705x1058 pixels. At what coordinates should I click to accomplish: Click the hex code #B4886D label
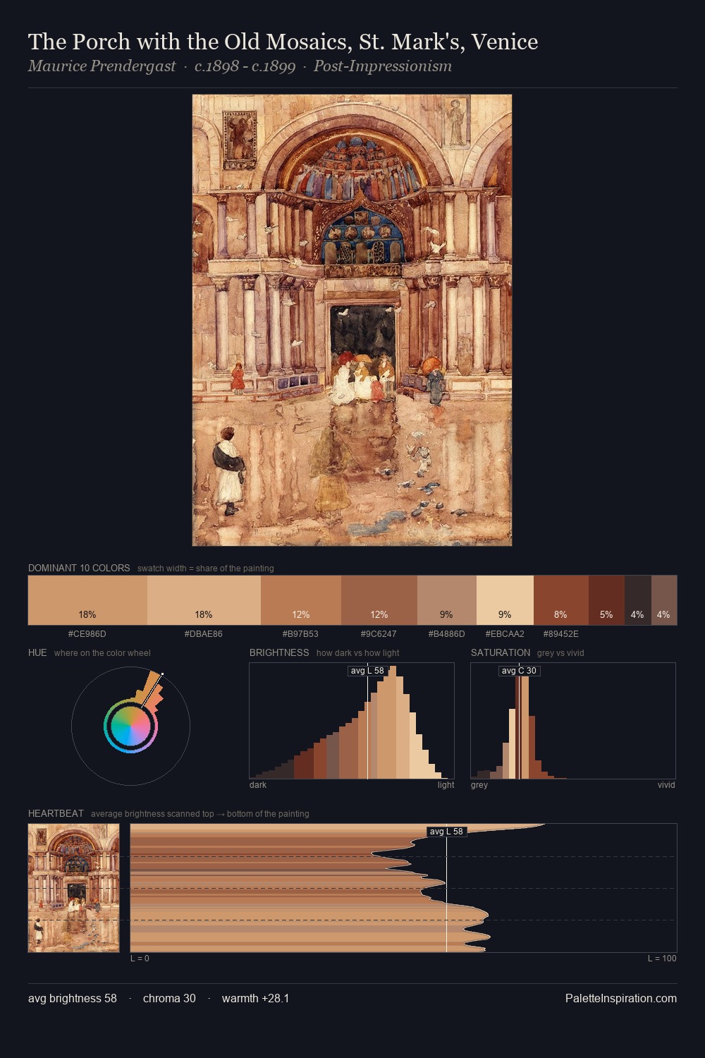(x=447, y=634)
